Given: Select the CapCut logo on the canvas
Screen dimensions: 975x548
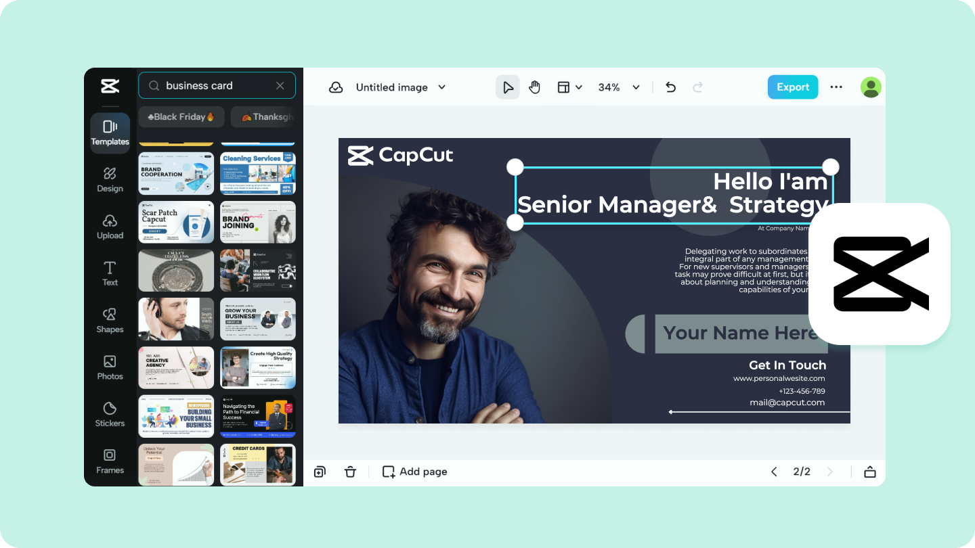Looking at the screenshot, I should click(x=401, y=156).
